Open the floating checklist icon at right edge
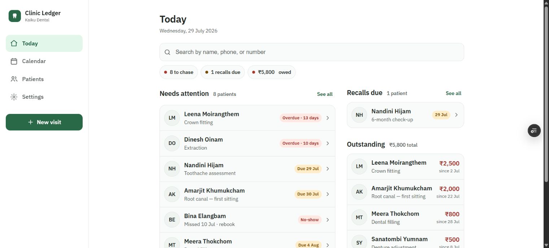 tap(534, 130)
